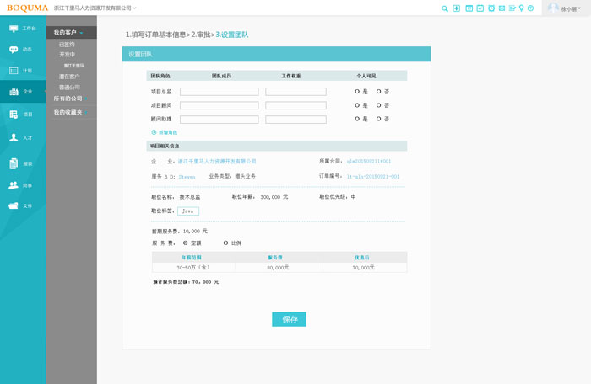Click the help question mark icon
Image resolution: width=591 pixels, height=384 pixels.
531,8
